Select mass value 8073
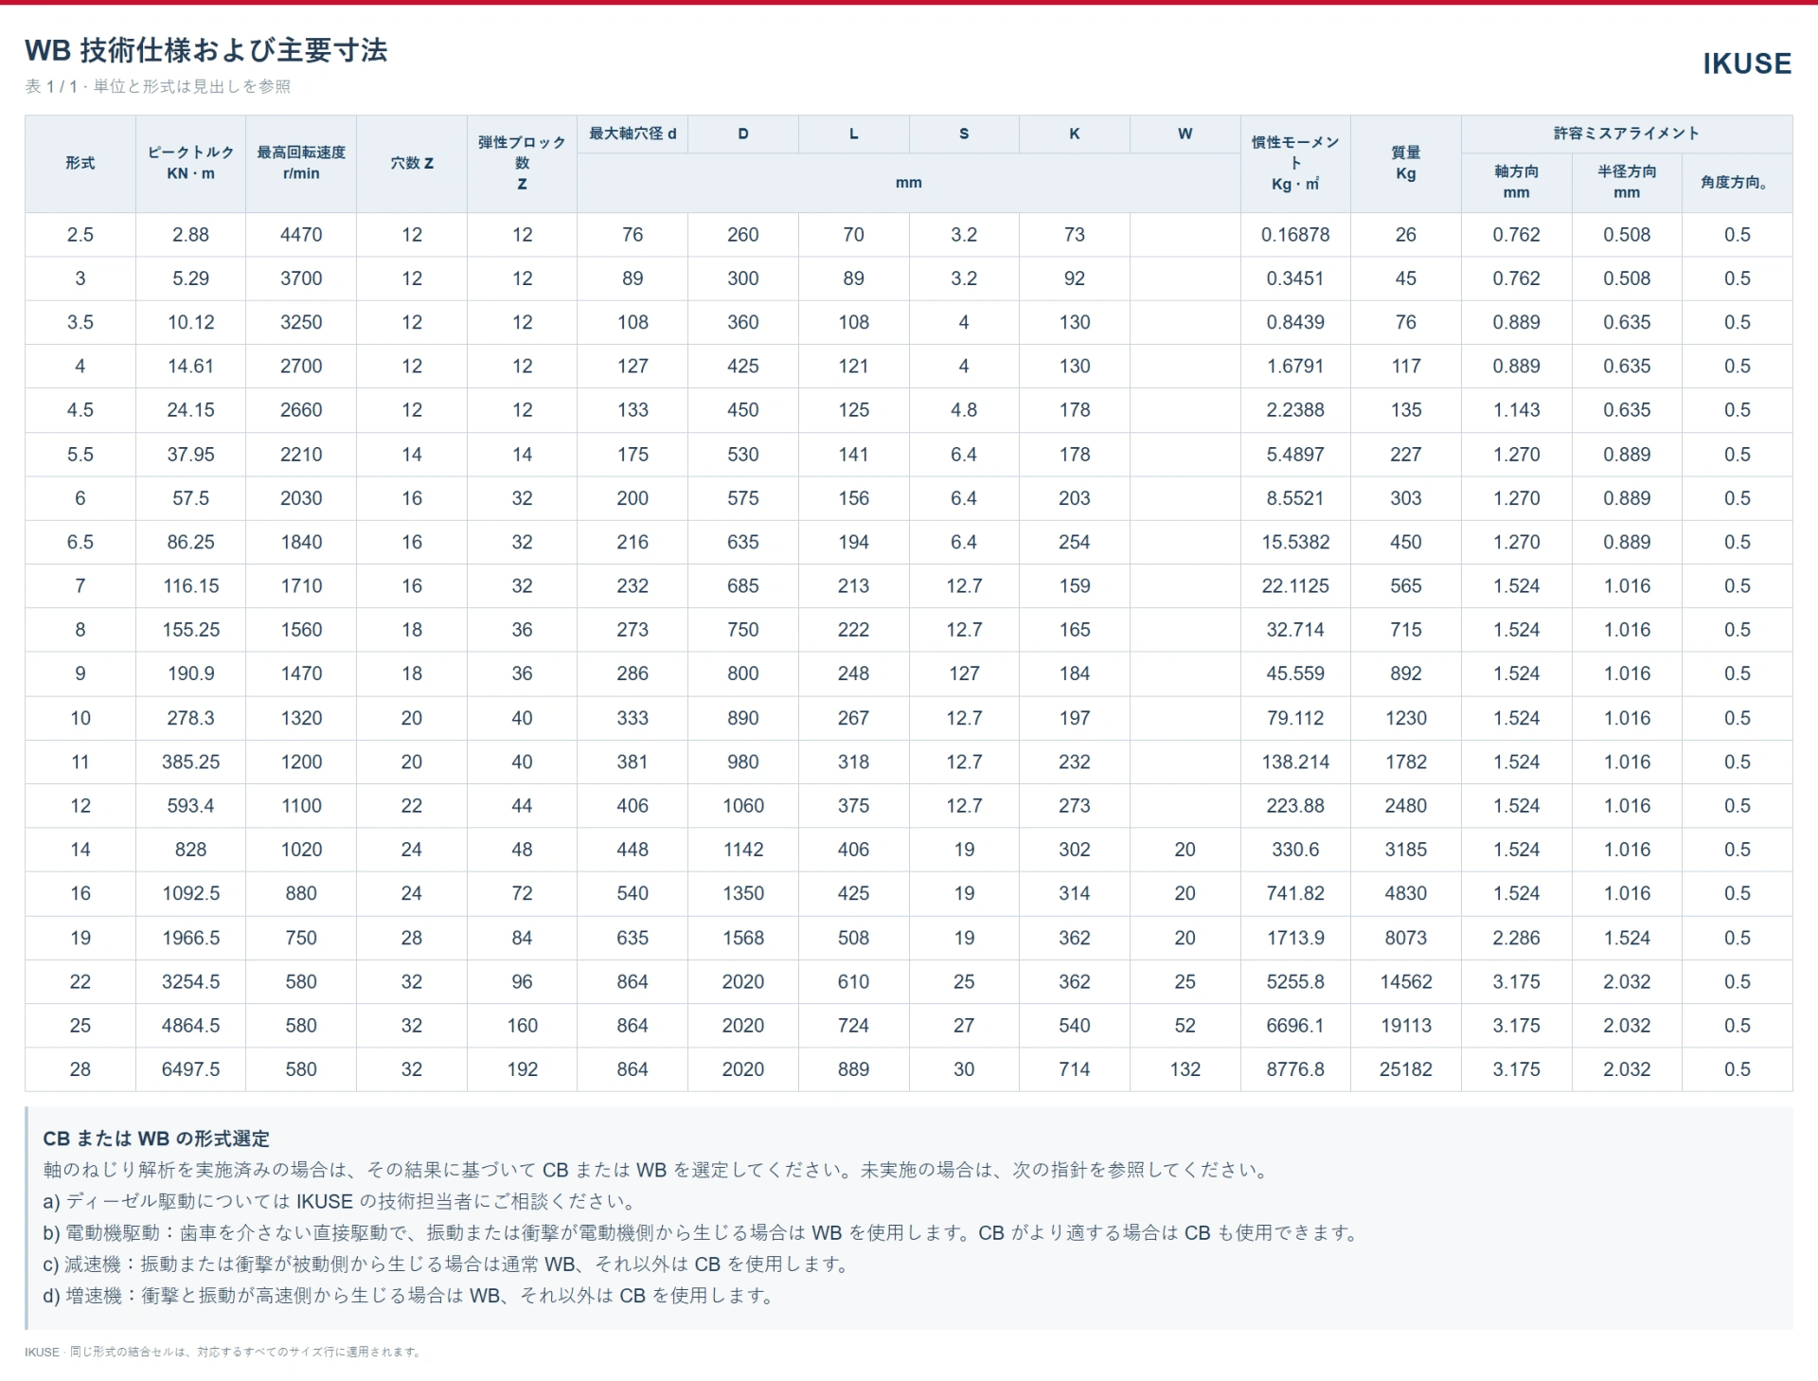1818x1381 pixels. (x=1406, y=938)
